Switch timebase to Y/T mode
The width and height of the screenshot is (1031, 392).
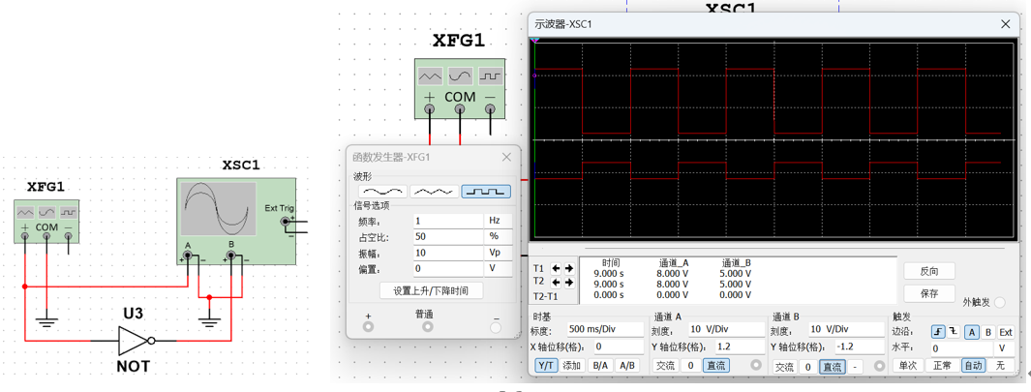[x=545, y=366]
